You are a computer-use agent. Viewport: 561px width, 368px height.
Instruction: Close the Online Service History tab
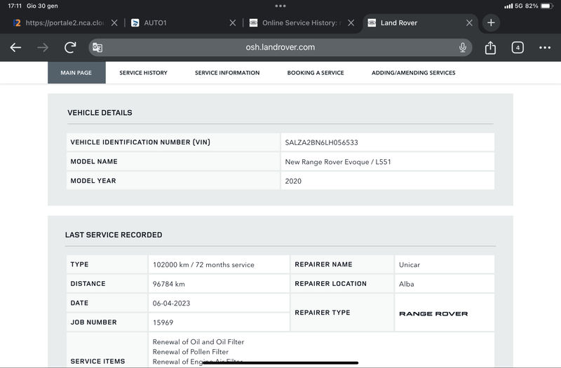coord(351,22)
